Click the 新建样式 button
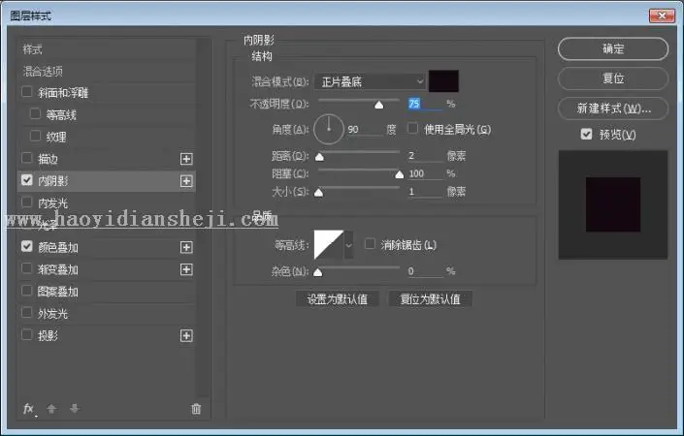Image resolution: width=684 pixels, height=436 pixels. (x=613, y=108)
